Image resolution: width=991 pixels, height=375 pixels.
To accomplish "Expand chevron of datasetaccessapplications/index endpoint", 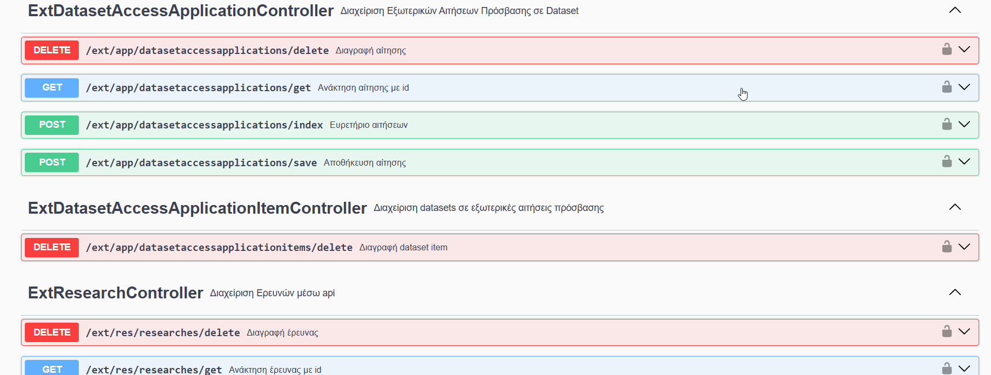I will tap(964, 124).
